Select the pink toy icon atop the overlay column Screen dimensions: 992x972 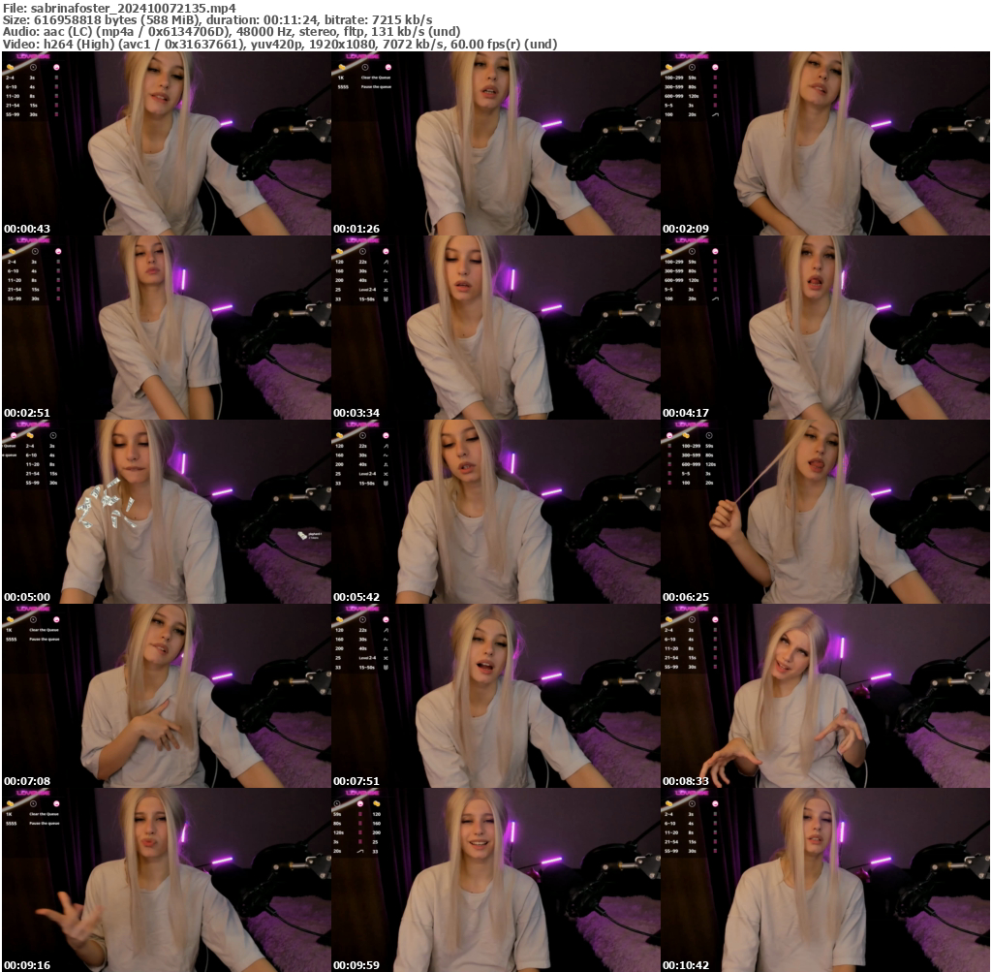(x=56, y=68)
